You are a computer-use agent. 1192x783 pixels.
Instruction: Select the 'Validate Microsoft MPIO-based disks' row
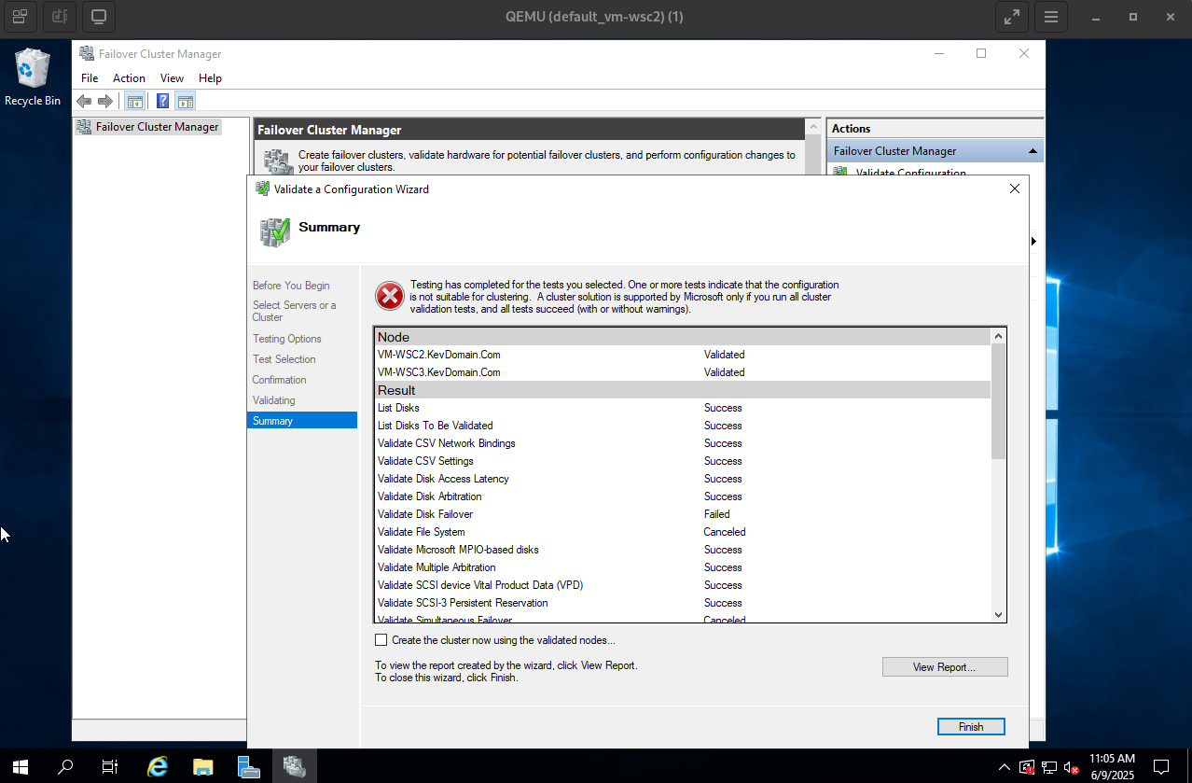[x=682, y=550]
